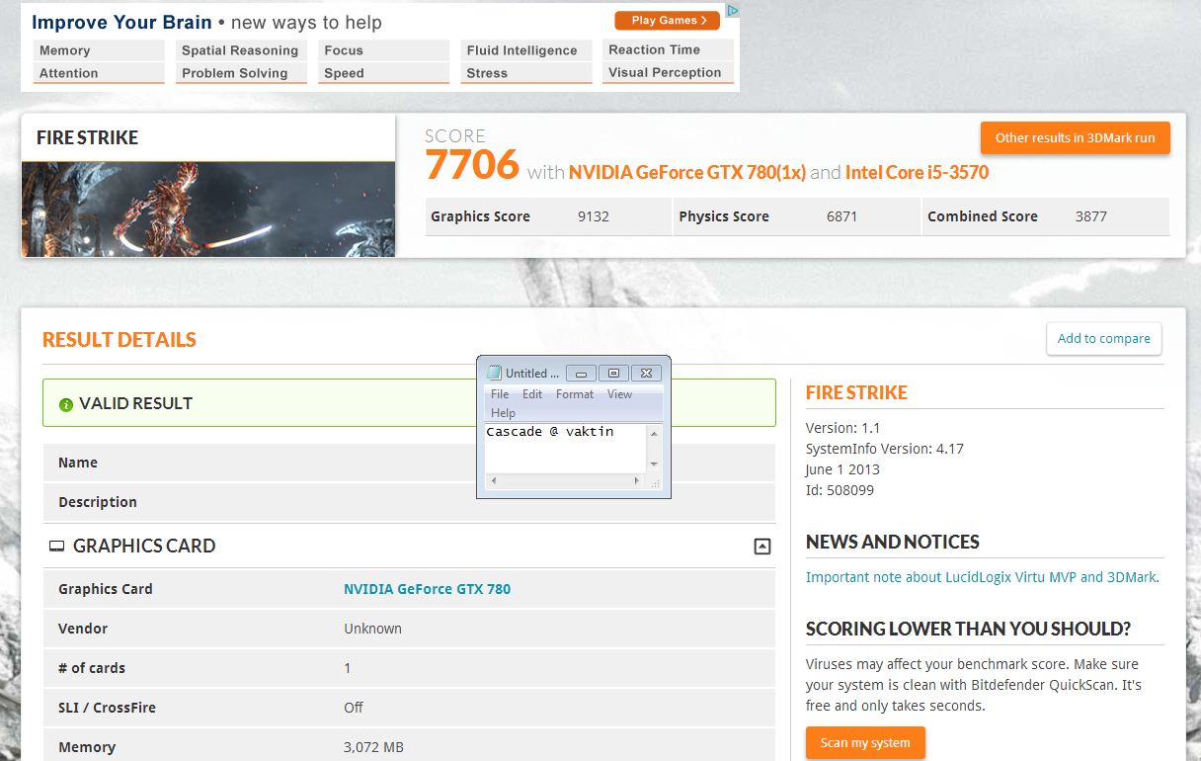Click Notepad vertical scrollbar up arrow
The width and height of the screenshot is (1201, 761).
point(653,434)
